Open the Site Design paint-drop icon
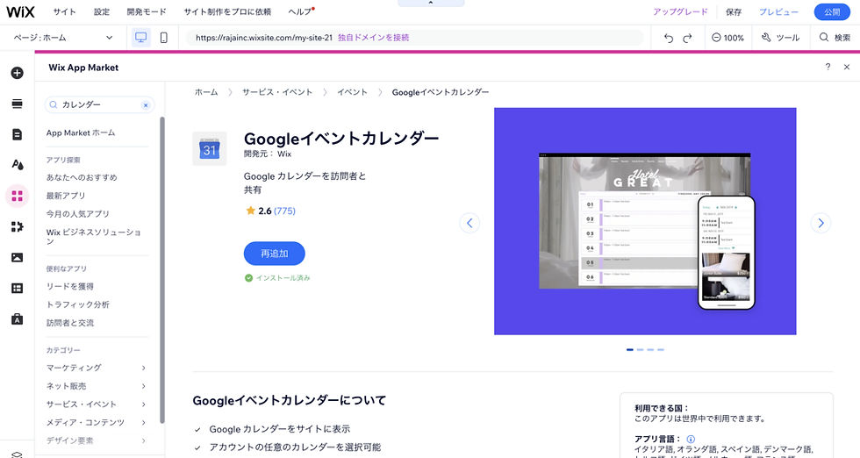The image size is (860, 458). point(17,165)
